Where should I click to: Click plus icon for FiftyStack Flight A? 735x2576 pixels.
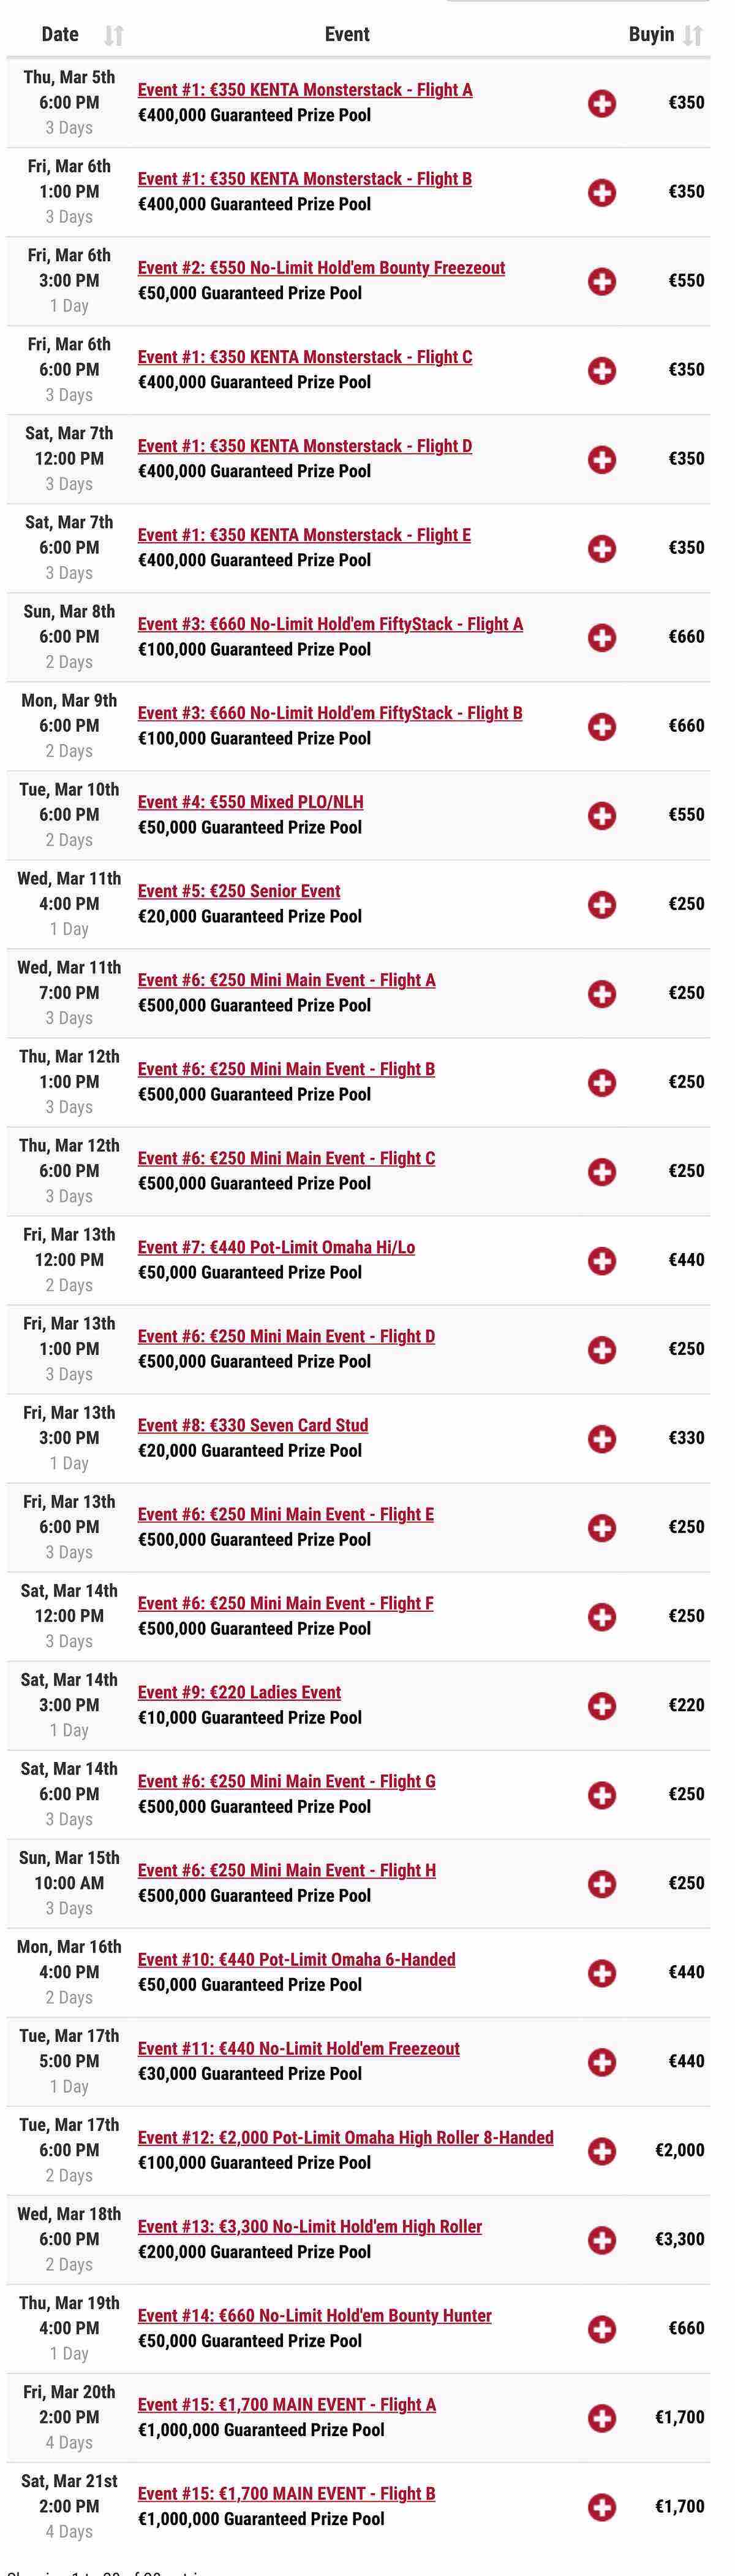601,637
